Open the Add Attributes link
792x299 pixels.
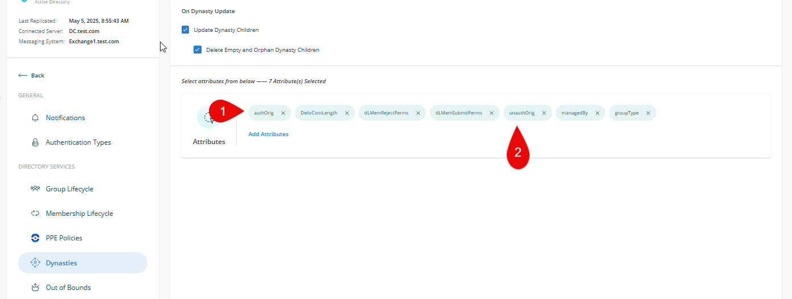(x=268, y=134)
